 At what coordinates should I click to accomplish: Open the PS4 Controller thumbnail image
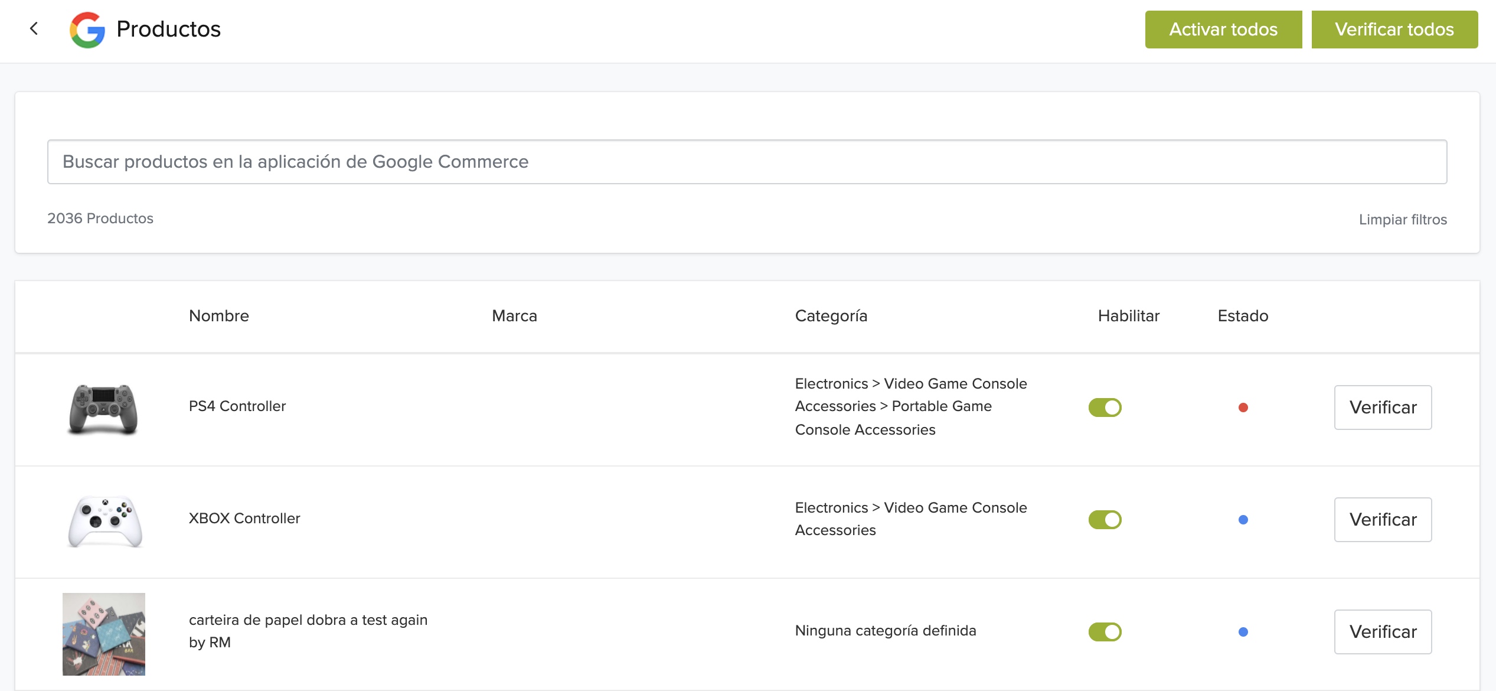(x=103, y=409)
